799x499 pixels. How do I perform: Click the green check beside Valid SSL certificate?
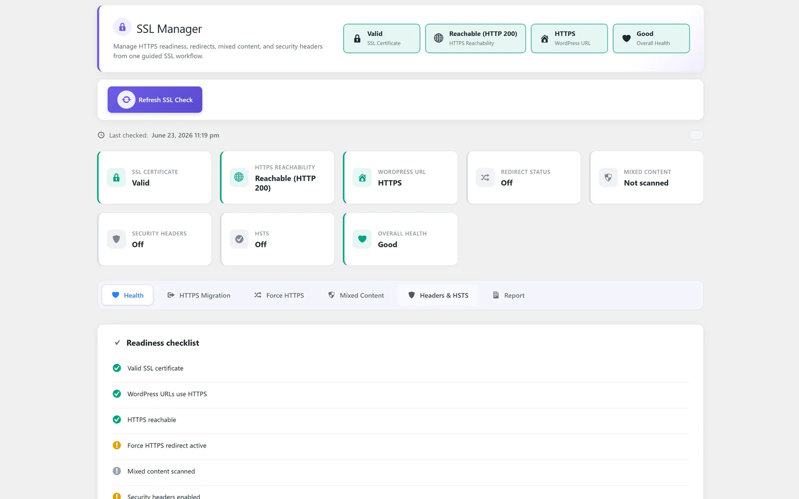pos(117,368)
